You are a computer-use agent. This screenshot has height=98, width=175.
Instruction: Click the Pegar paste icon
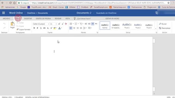pyautogui.click(x=13, y=24)
